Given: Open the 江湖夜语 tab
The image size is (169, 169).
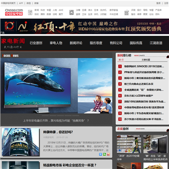Looking at the screenshot, I should pos(156,43).
